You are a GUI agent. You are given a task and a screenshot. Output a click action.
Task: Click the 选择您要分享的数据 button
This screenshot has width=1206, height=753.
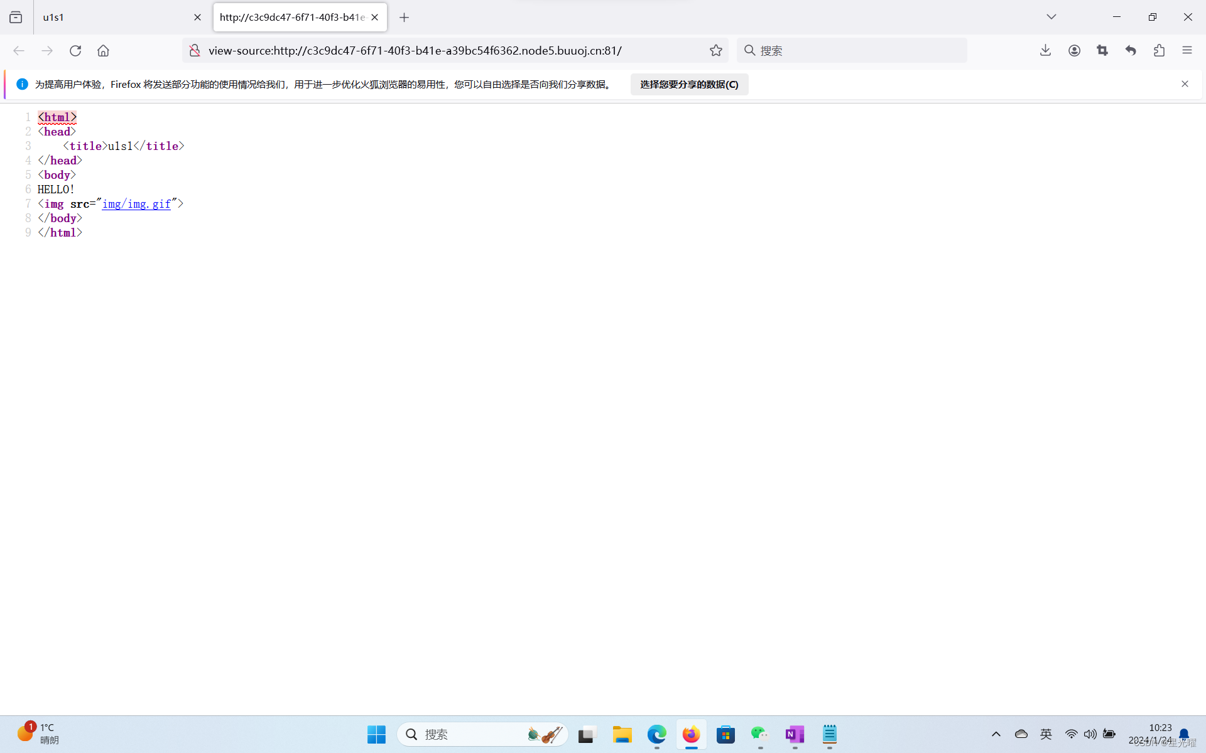point(689,84)
